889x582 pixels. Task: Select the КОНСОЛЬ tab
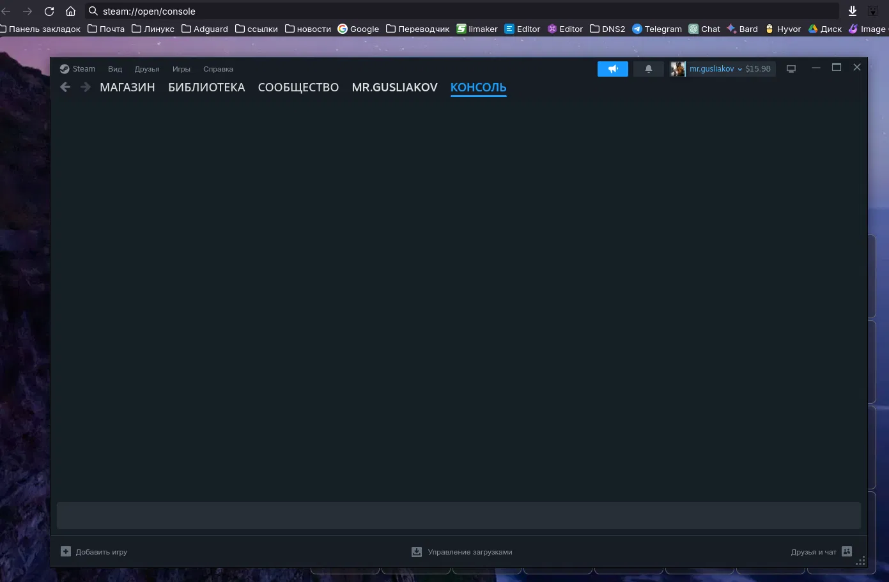[x=478, y=88]
